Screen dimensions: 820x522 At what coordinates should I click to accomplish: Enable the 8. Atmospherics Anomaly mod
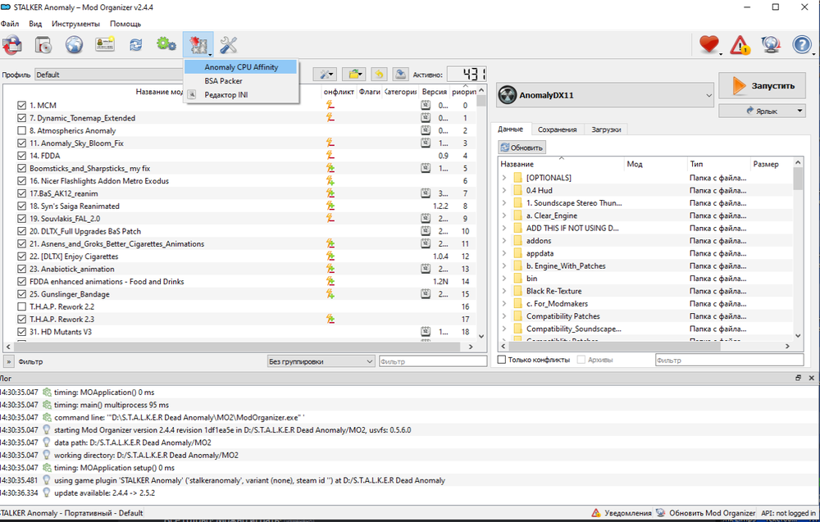[22, 131]
